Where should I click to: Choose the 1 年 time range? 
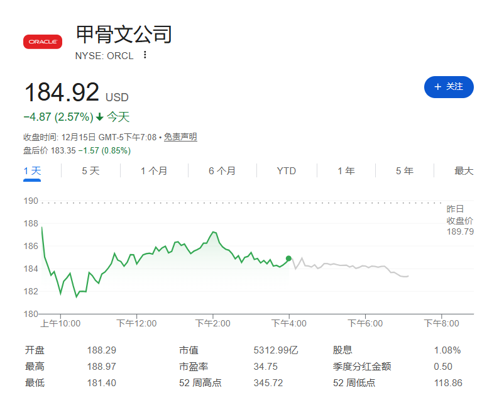point(346,171)
